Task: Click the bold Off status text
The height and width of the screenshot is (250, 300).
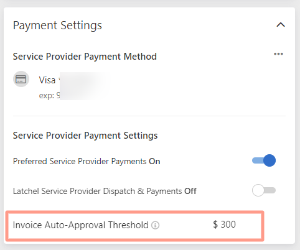Action: pyautogui.click(x=190, y=191)
